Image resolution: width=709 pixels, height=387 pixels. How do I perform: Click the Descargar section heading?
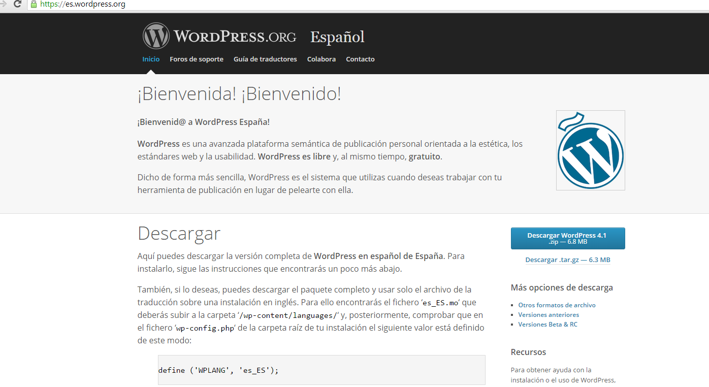179,234
